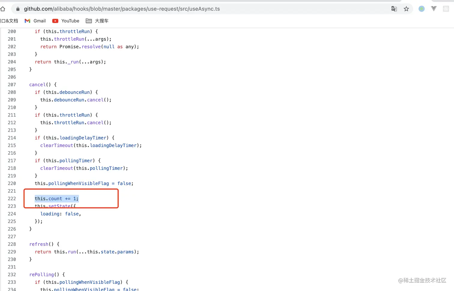
Task: Bookmark this page with the star icon
Action: tap(406, 9)
